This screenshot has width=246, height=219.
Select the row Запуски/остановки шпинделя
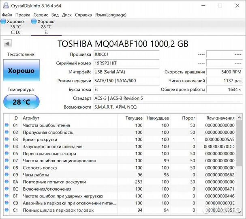tap(120, 146)
